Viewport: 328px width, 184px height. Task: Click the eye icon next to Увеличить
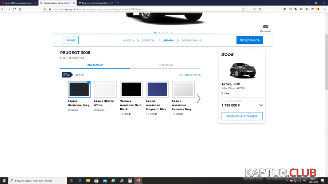181,75
